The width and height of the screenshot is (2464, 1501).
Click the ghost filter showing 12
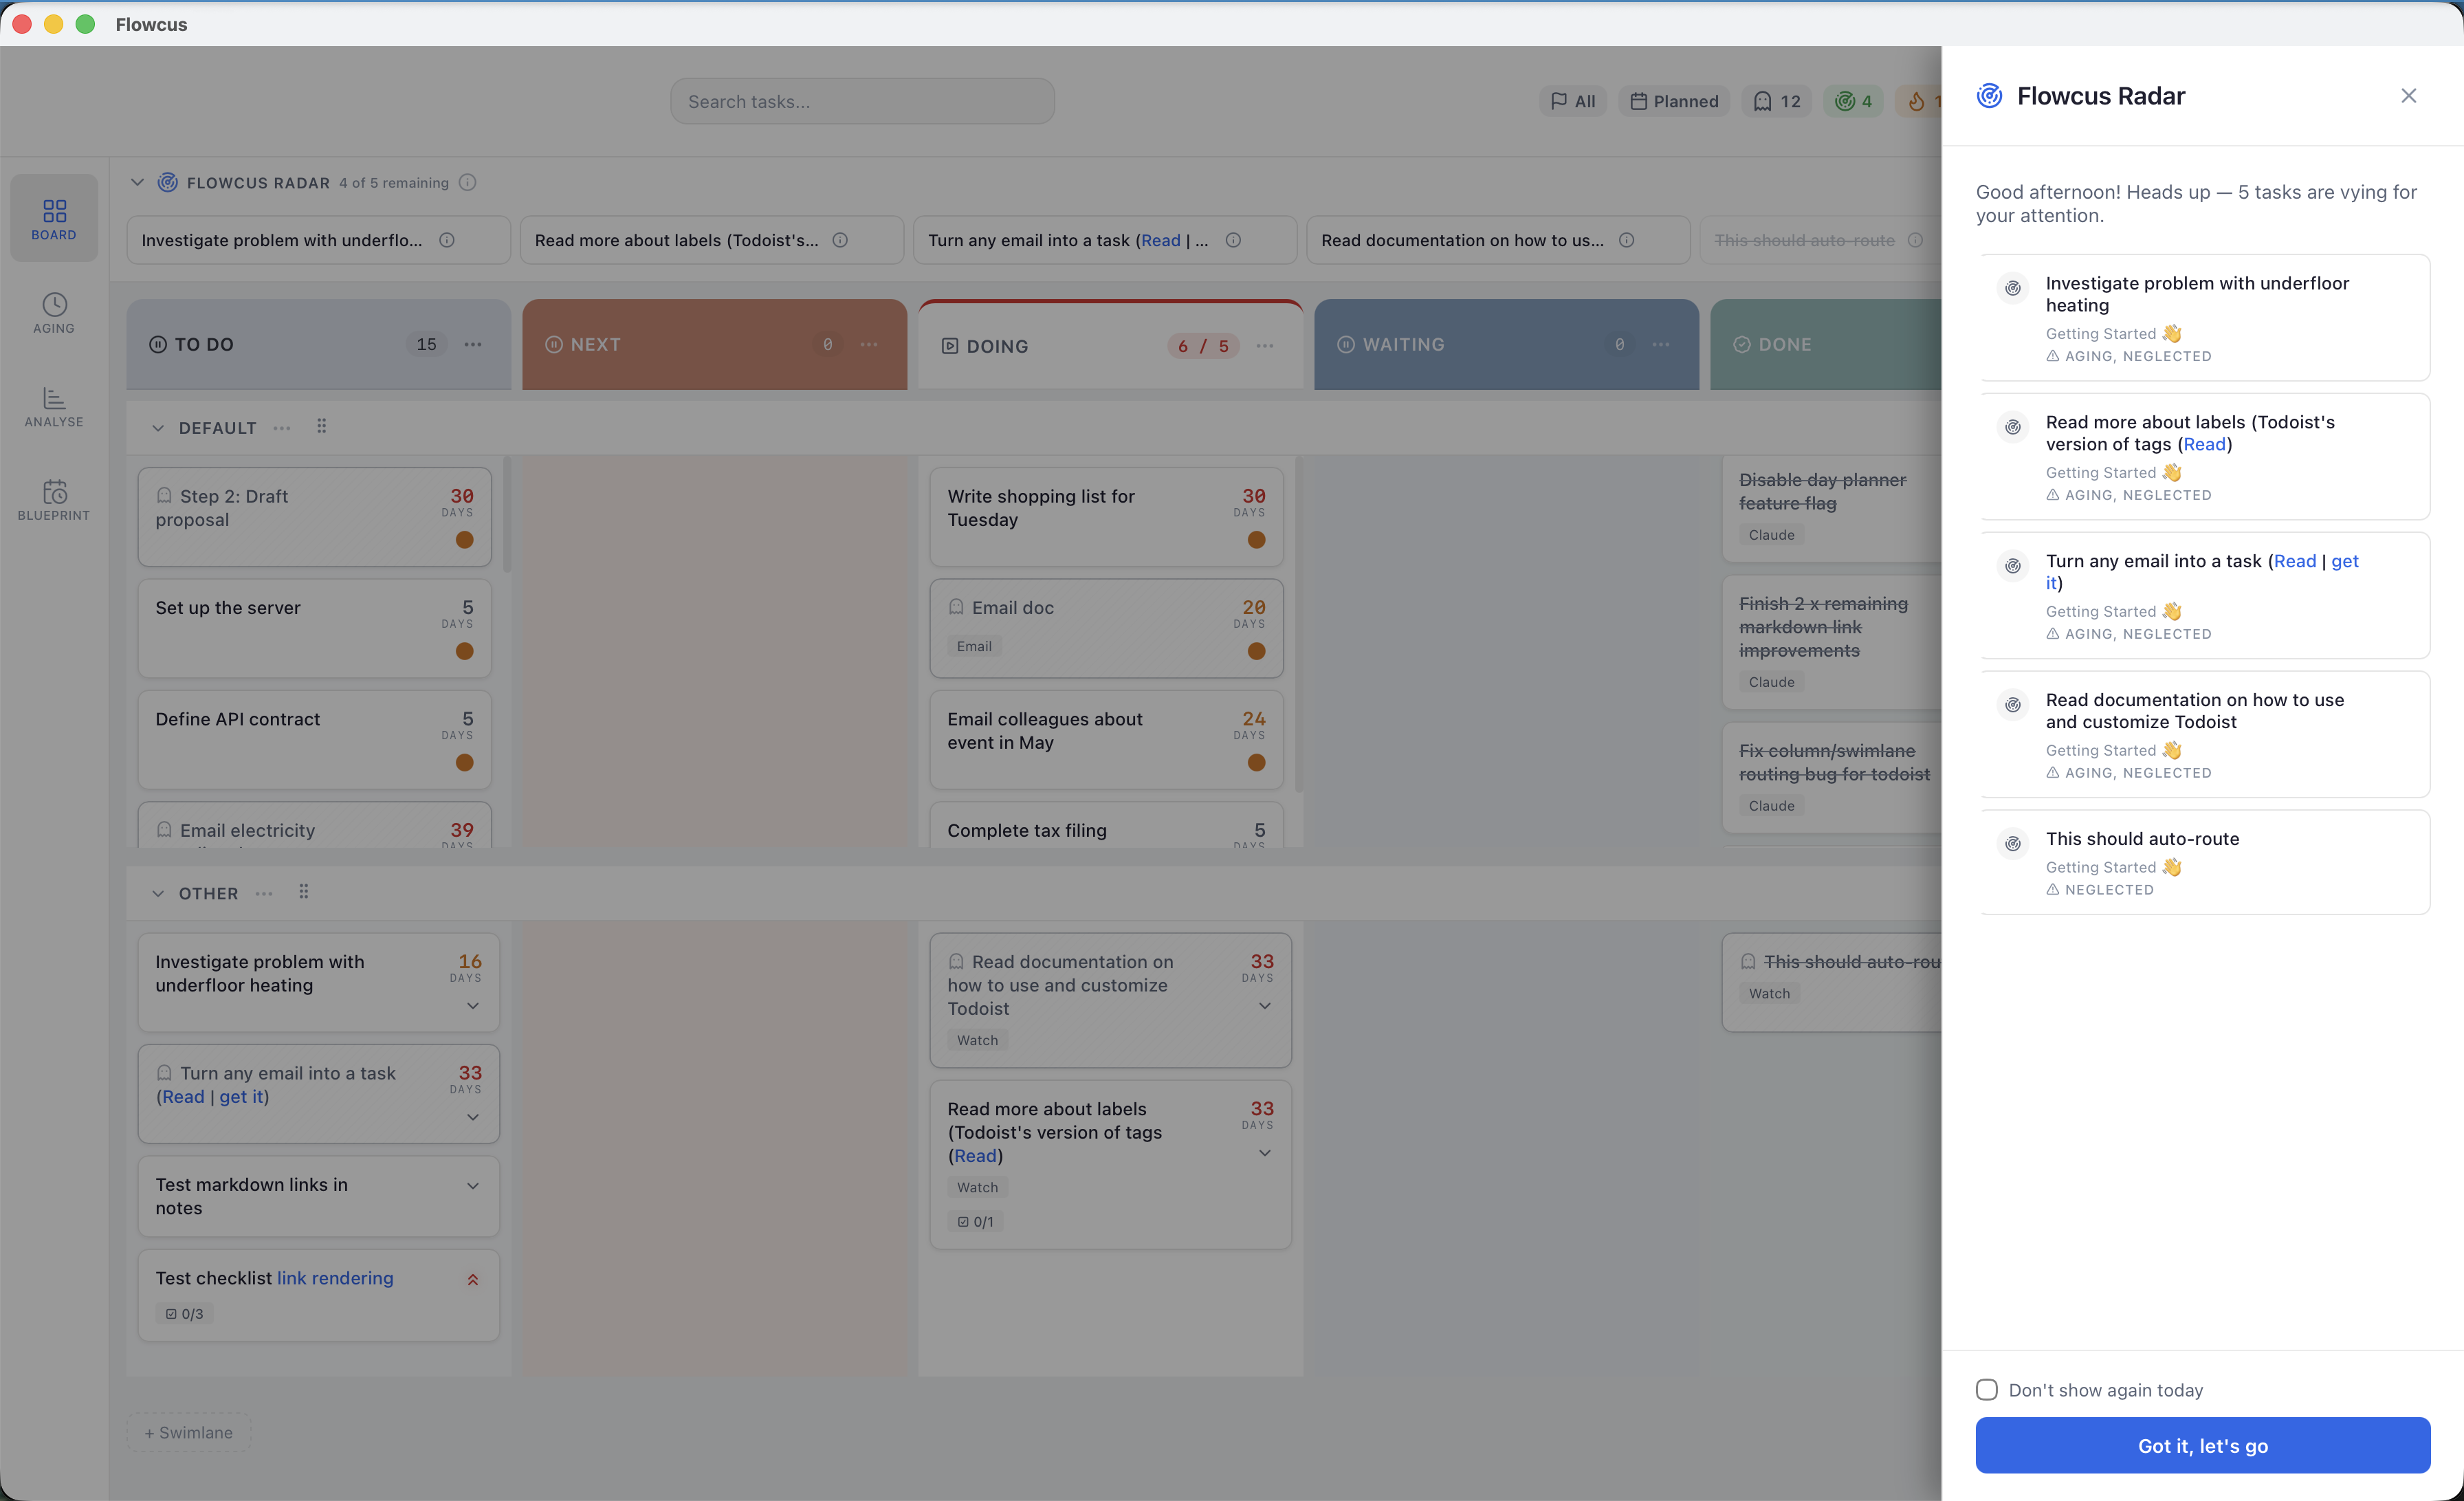click(x=1776, y=102)
